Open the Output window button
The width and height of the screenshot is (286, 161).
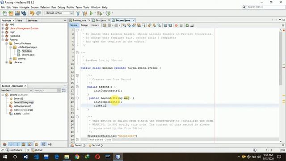coord(37,150)
